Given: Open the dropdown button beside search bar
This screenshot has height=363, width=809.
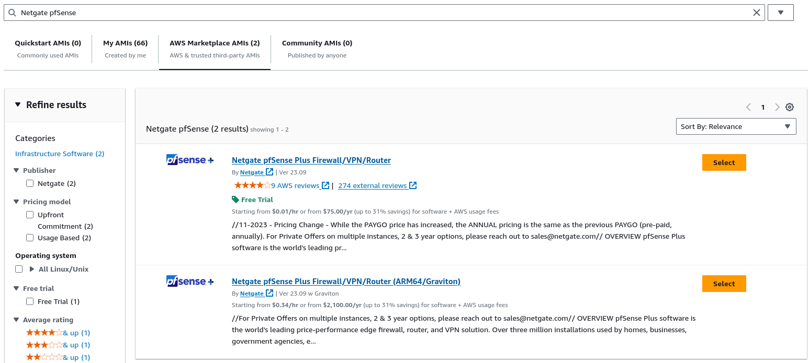Looking at the screenshot, I should coord(780,13).
